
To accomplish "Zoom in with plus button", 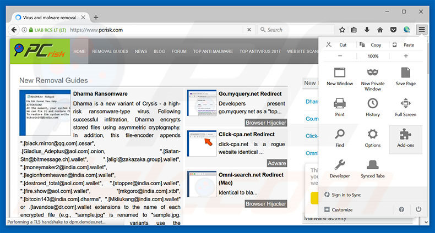I will 406,56.
